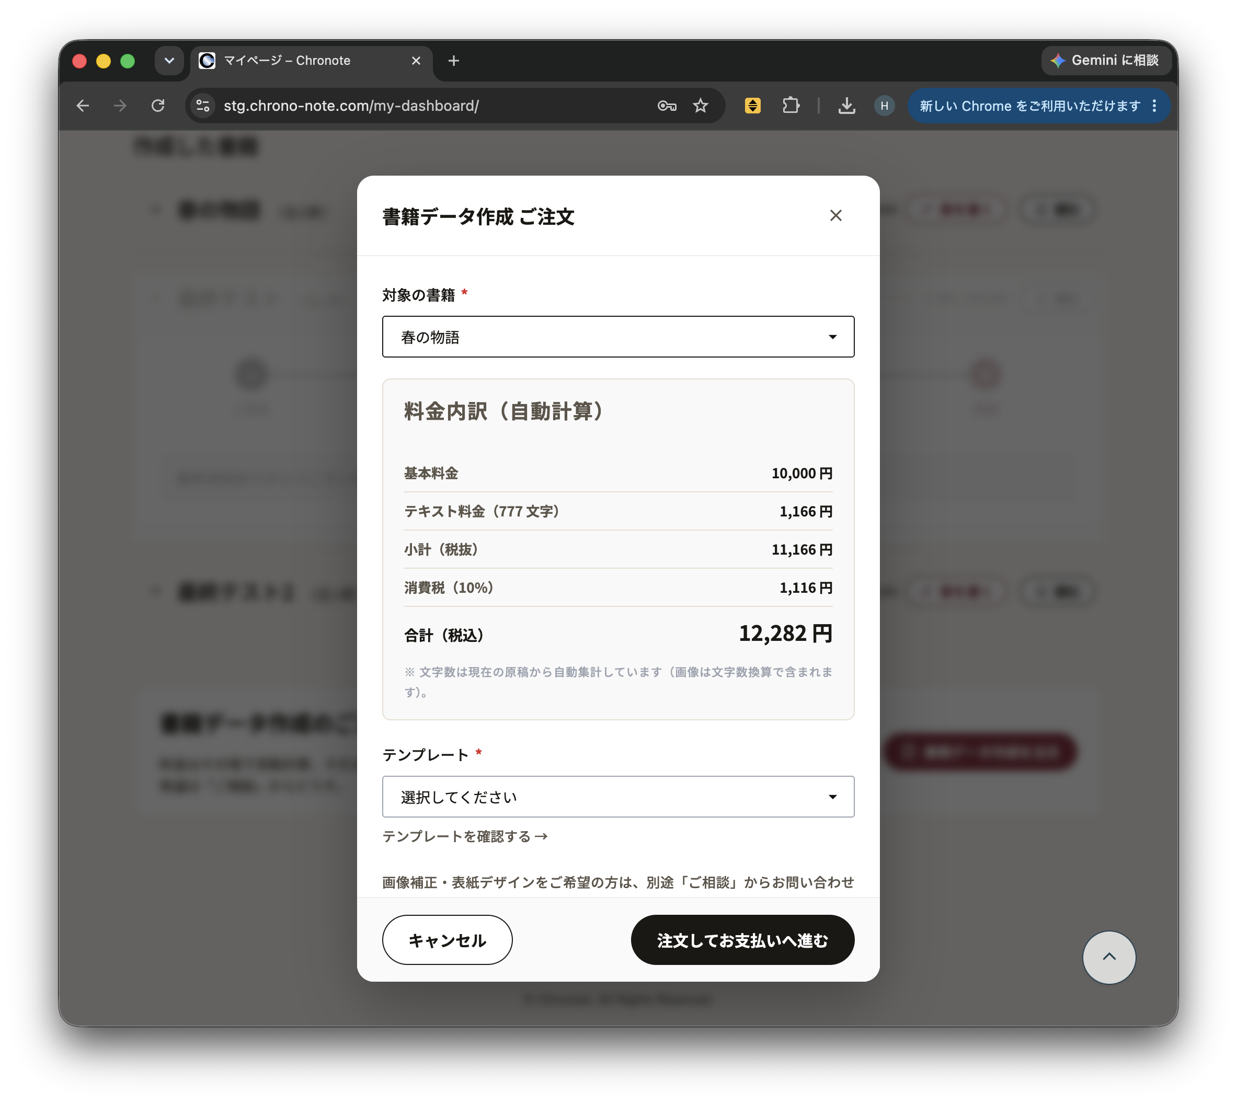The height and width of the screenshot is (1104, 1237).
Task: Click the 小計（税抜）11,166 円 amount
Action: click(x=801, y=549)
